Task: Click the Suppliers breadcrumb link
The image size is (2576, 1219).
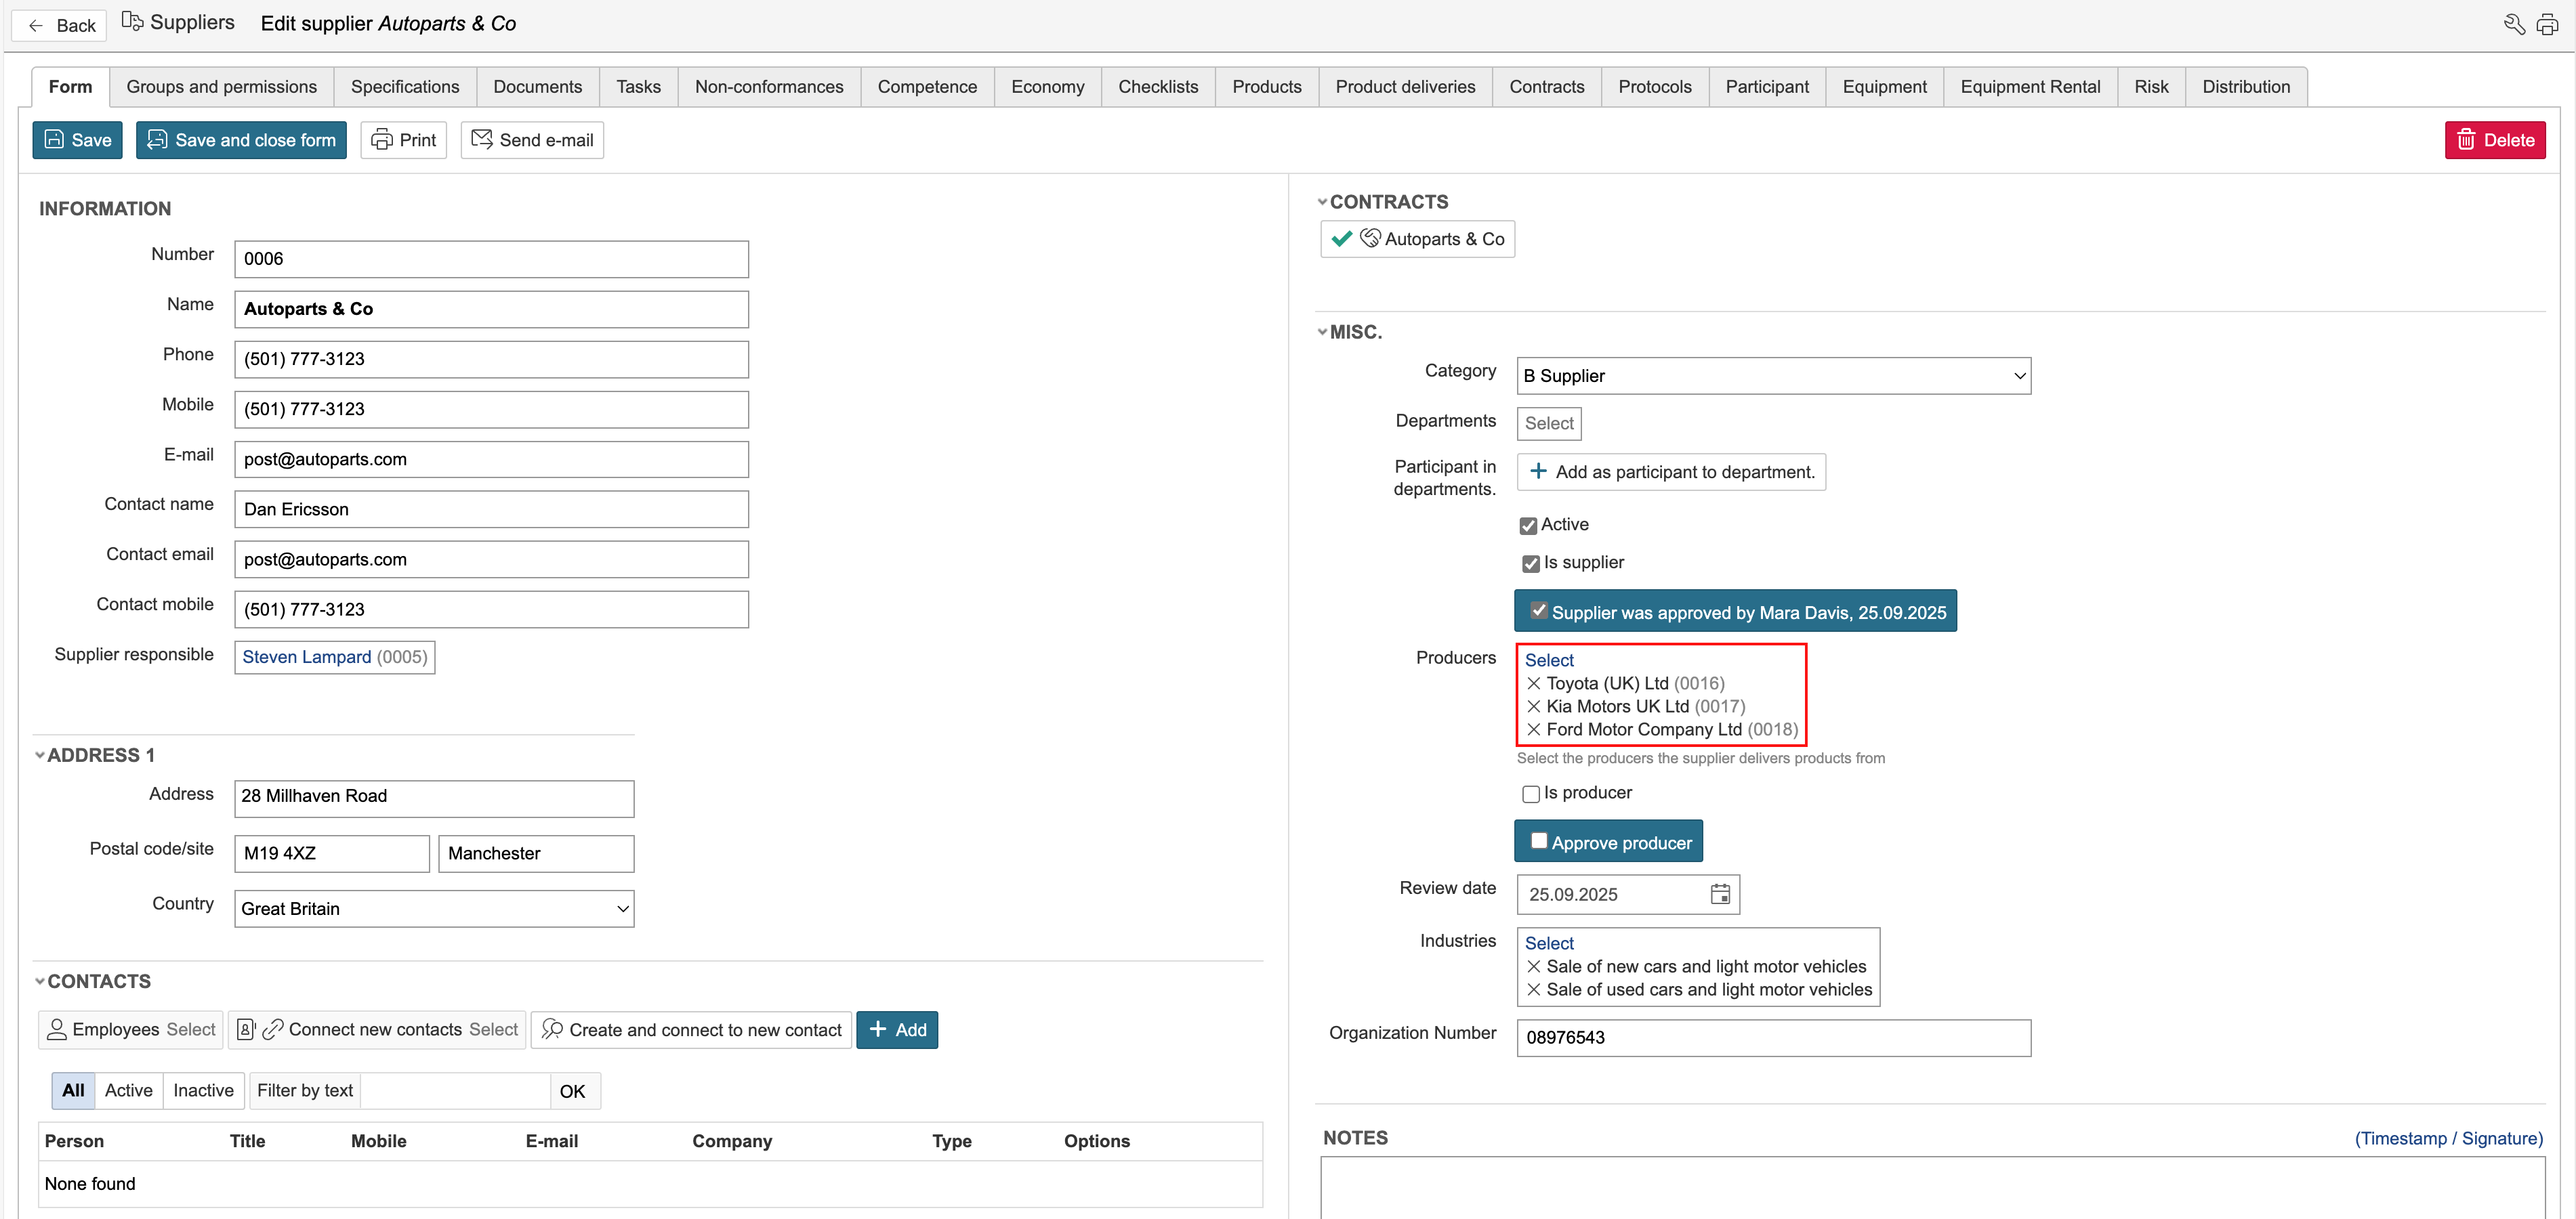Action: click(192, 22)
